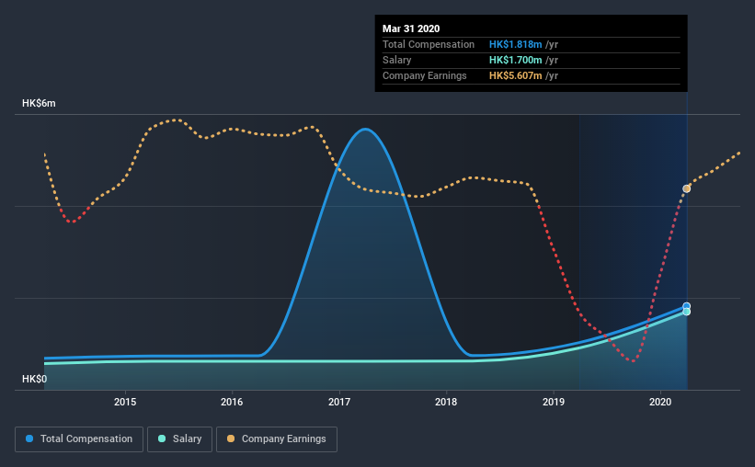Click the Company Earnings data point on Mar 31 2020
The width and height of the screenshot is (755, 467).
(687, 188)
